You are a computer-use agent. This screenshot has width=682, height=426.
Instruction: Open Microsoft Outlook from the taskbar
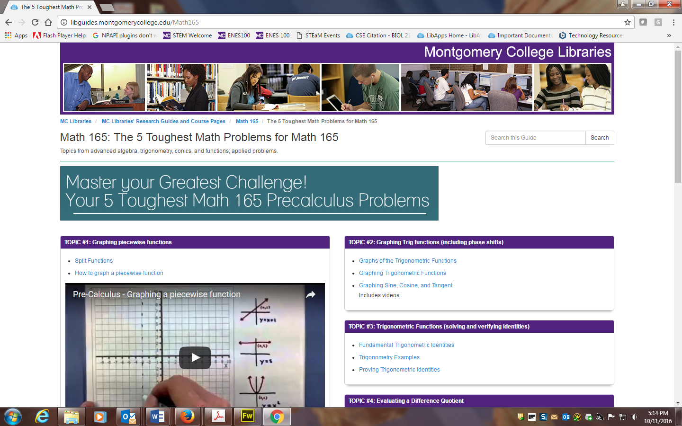[x=128, y=417]
